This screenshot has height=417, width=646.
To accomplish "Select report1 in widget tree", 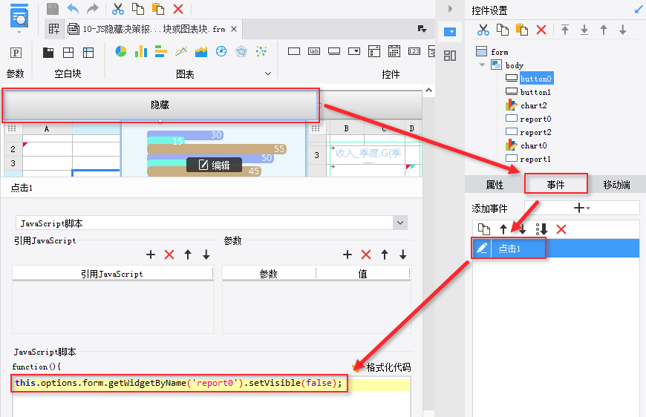I will click(x=535, y=159).
